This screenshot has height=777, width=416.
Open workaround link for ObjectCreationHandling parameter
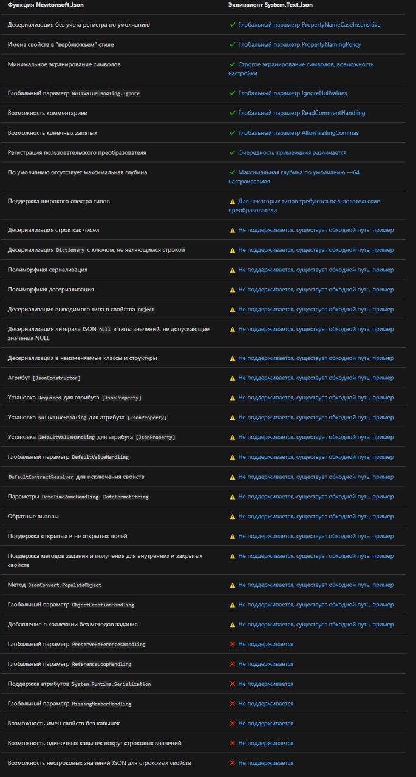[x=316, y=605]
